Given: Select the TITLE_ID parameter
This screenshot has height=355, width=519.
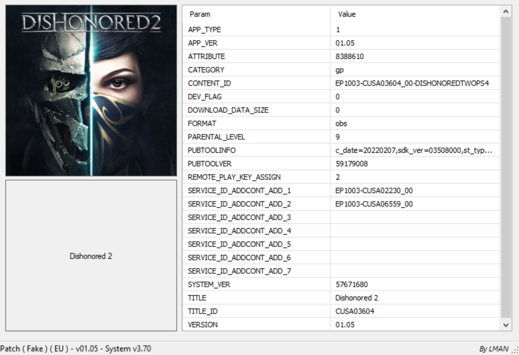Looking at the screenshot, I should point(203,311).
